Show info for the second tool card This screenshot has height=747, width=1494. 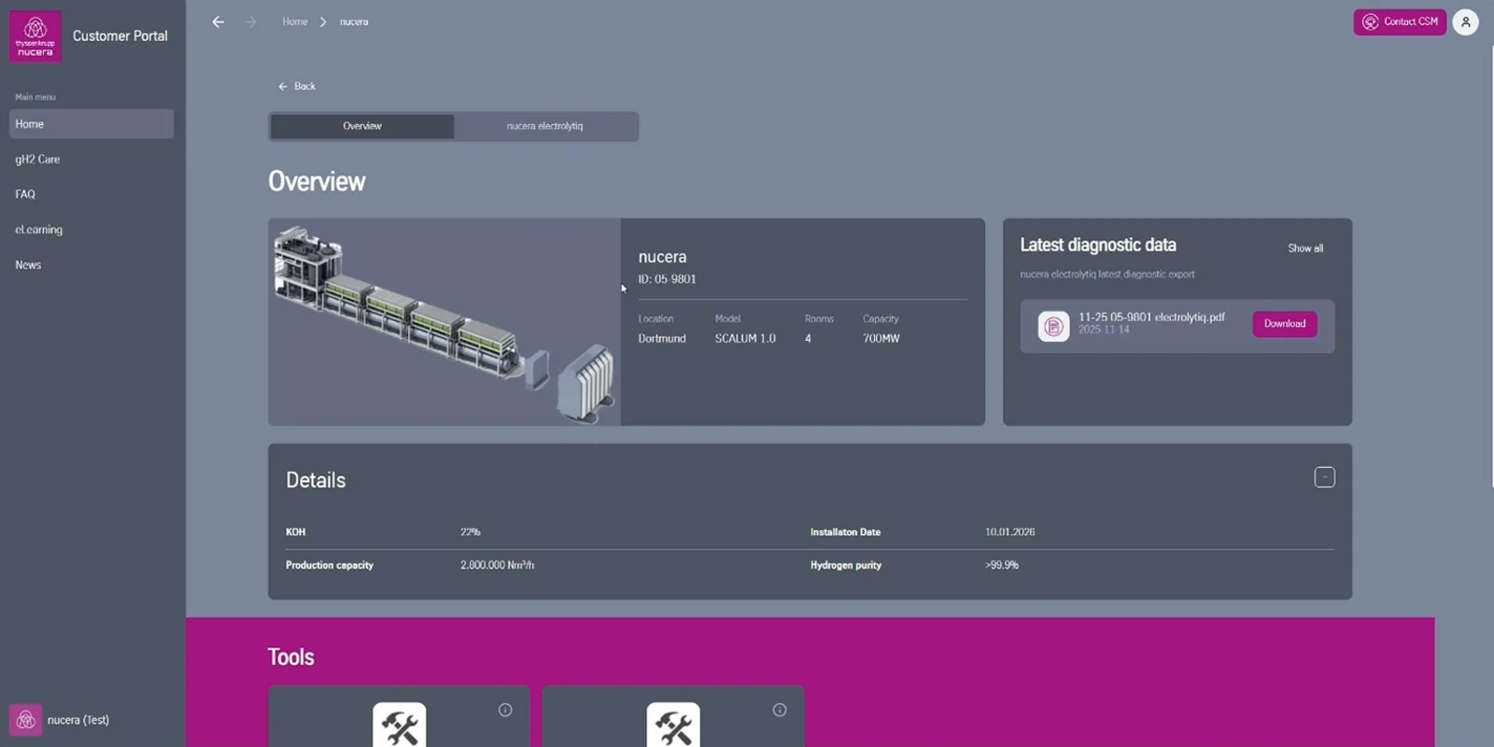click(x=780, y=710)
